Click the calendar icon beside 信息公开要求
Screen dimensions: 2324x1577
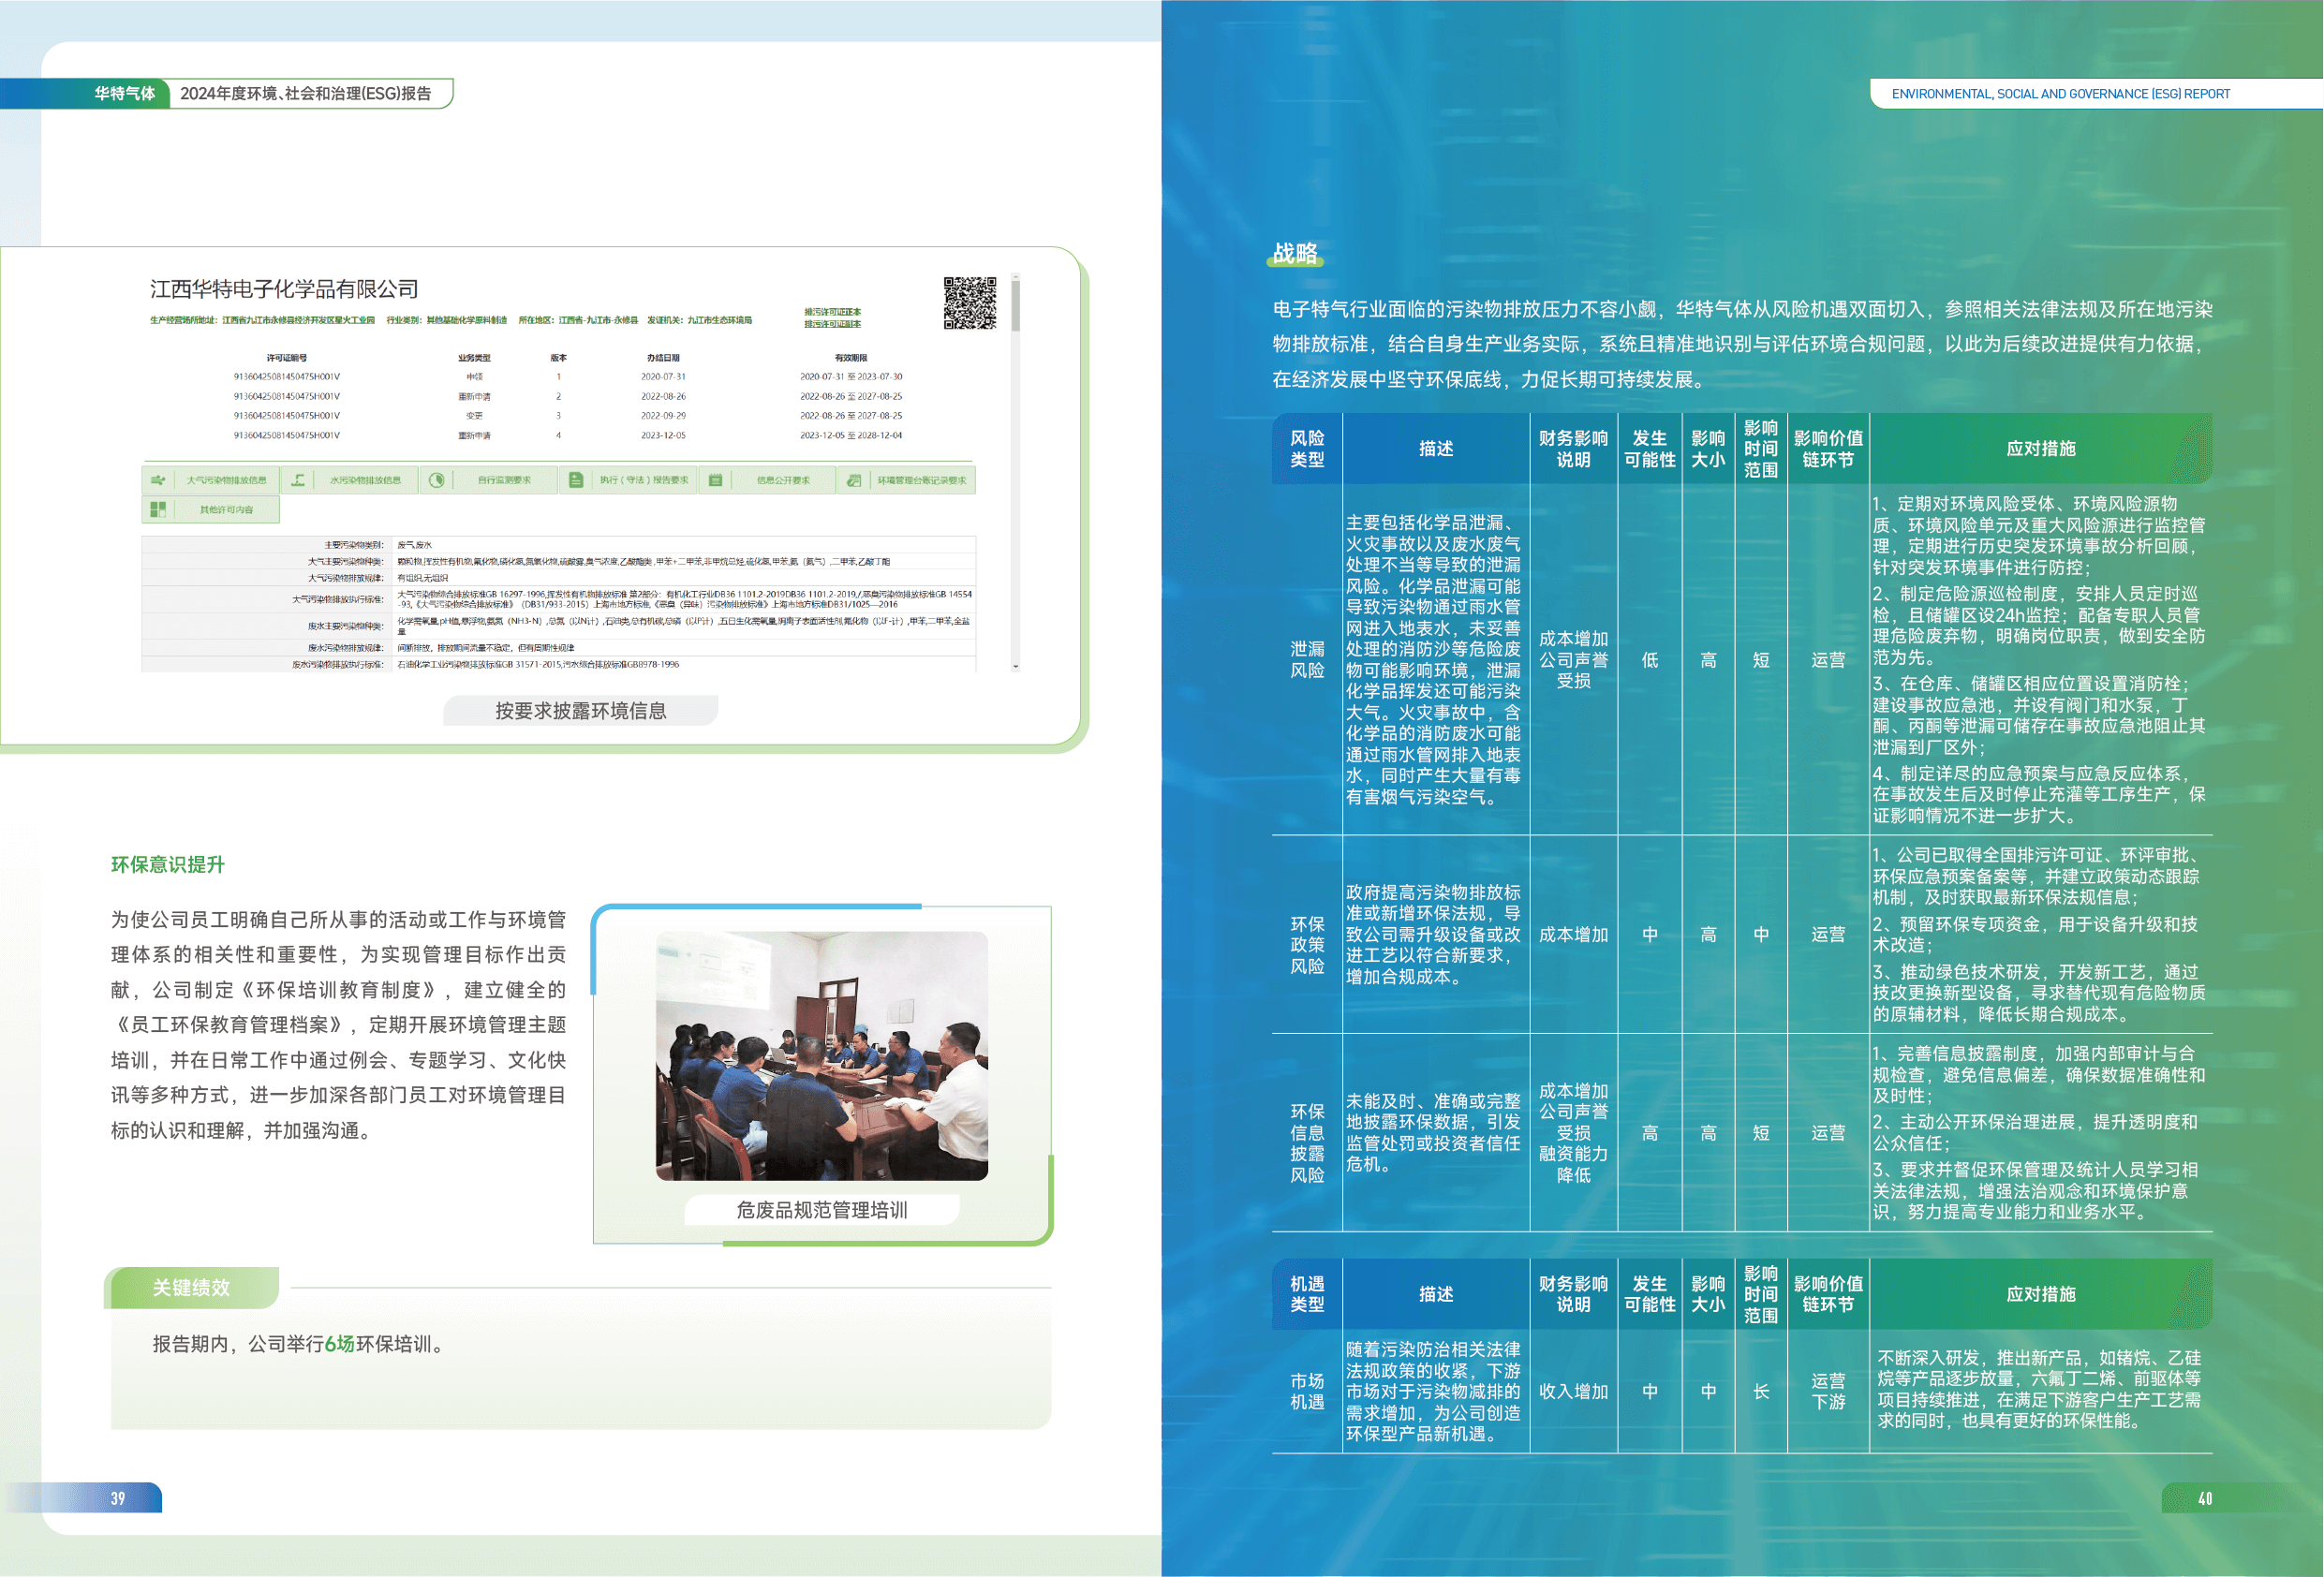point(715,480)
